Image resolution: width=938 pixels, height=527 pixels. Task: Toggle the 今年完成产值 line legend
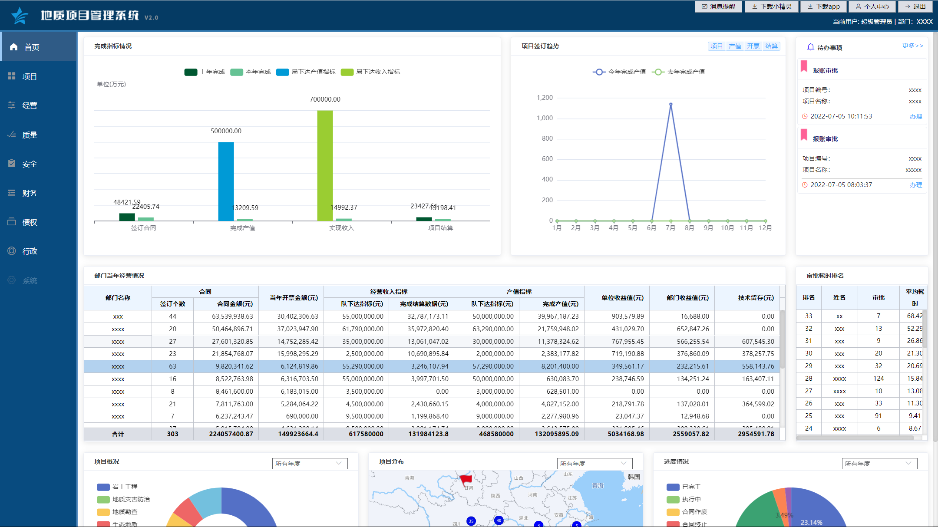coord(619,72)
